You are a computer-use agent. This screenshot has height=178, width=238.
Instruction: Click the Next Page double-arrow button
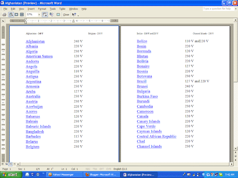[235, 160]
